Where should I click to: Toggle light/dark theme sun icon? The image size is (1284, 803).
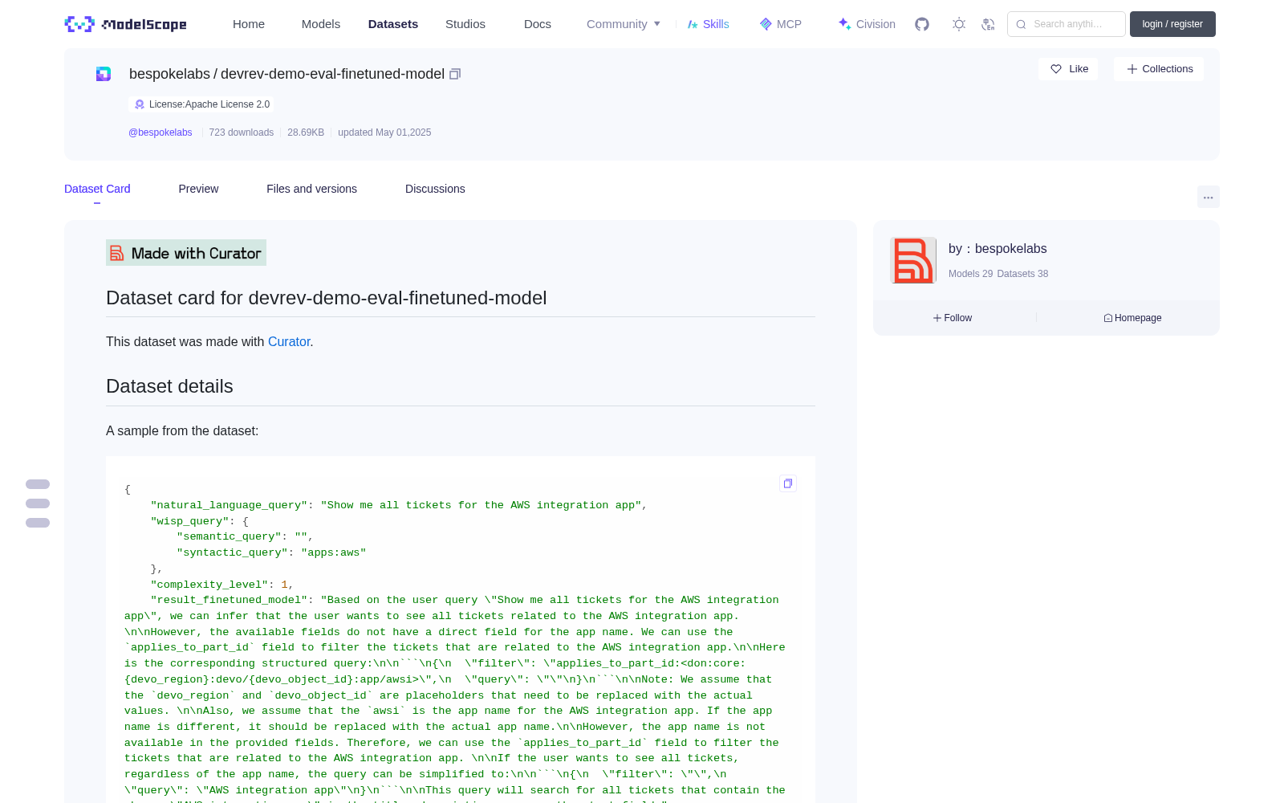coord(959,24)
